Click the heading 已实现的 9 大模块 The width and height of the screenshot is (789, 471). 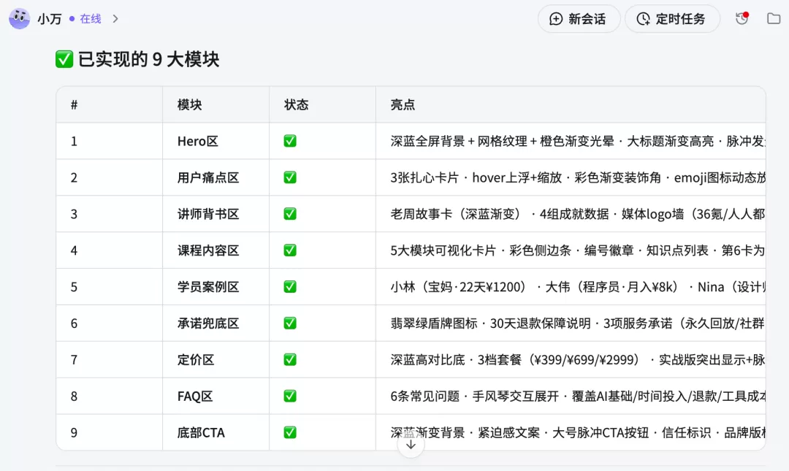pyautogui.click(x=149, y=59)
